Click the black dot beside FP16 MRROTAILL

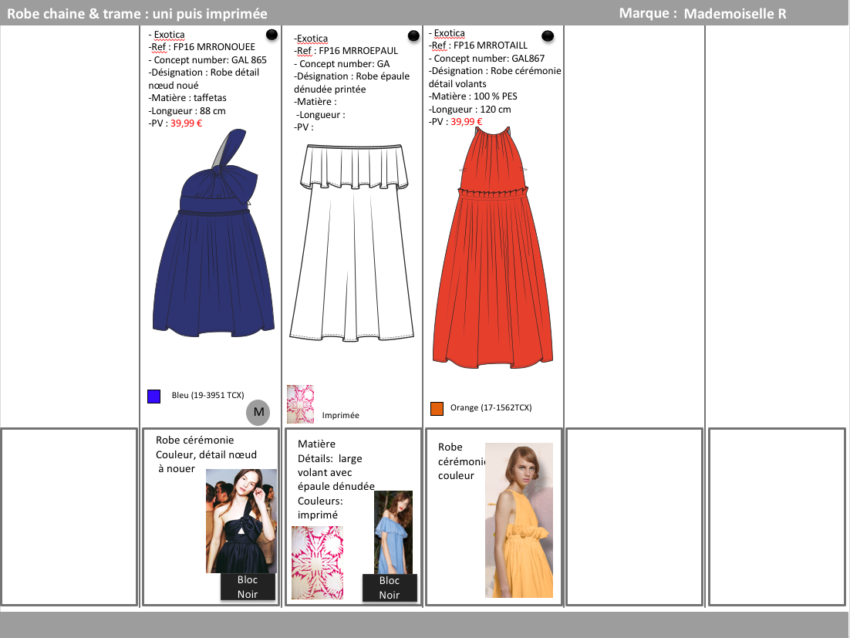(x=548, y=35)
